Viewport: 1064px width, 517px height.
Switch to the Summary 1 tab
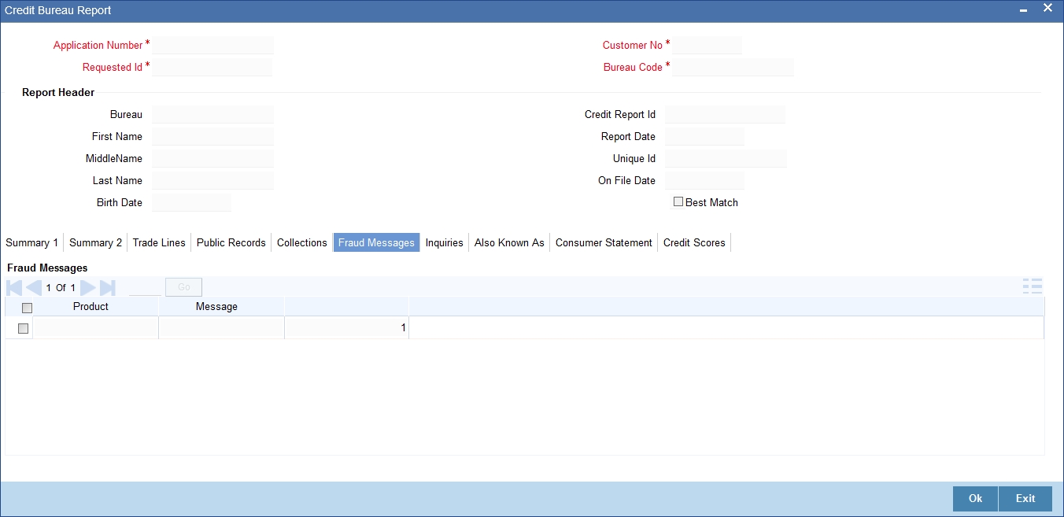32,242
